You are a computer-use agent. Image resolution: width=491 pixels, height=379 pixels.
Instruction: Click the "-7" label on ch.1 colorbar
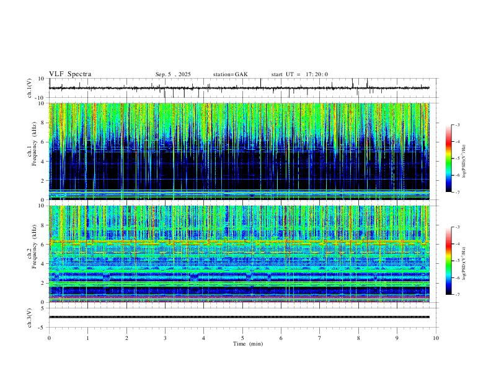coord(457,193)
